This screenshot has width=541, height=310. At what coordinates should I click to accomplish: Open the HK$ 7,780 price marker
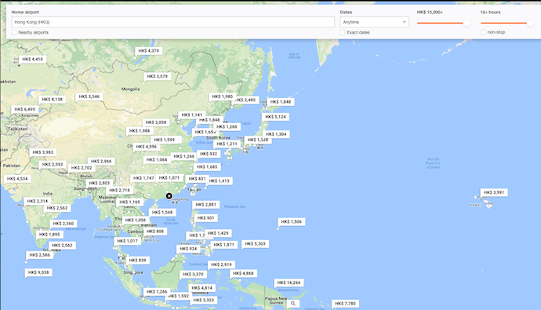[345, 304]
